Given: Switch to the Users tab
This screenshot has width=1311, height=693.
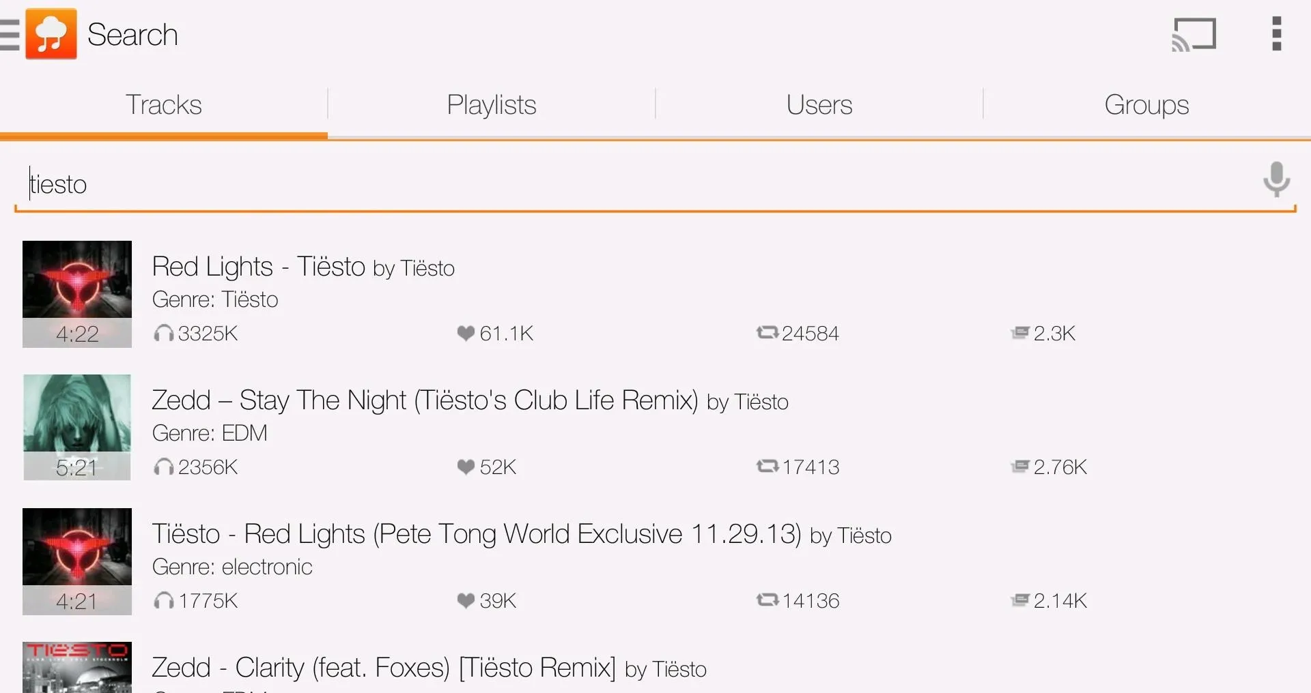Looking at the screenshot, I should pyautogui.click(x=819, y=105).
